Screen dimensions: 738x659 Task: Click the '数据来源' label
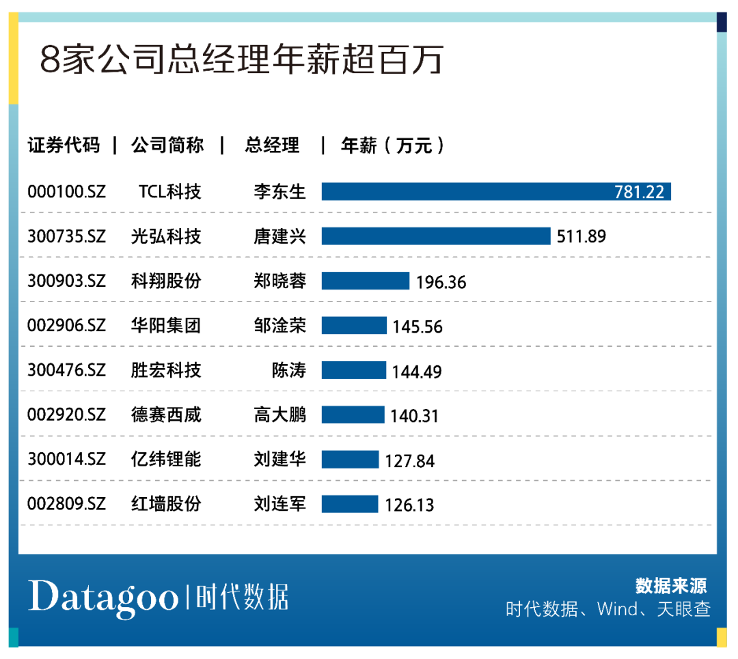(671, 586)
